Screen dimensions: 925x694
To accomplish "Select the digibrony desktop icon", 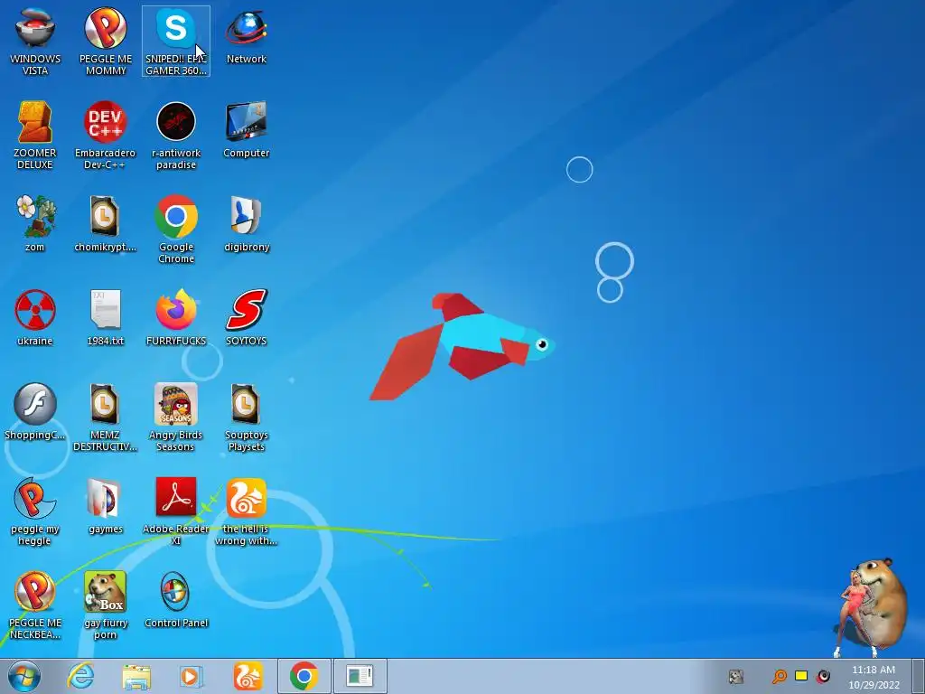I will coord(247,224).
